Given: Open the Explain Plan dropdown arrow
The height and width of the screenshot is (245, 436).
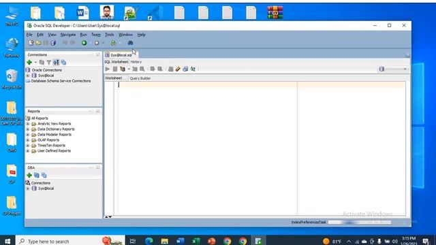Looking at the screenshot, I should (129, 69).
